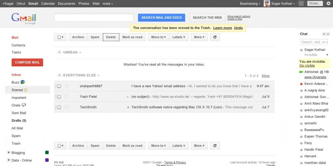
Task: Go to Sent Mail folder
Action: pos(19,113)
